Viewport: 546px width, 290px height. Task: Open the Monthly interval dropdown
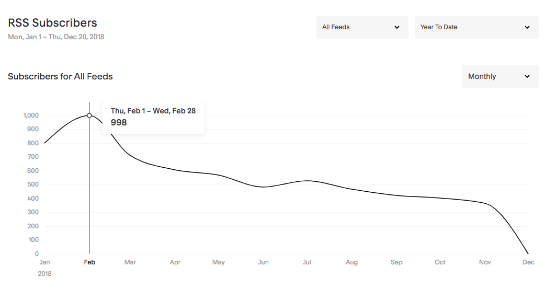500,76
